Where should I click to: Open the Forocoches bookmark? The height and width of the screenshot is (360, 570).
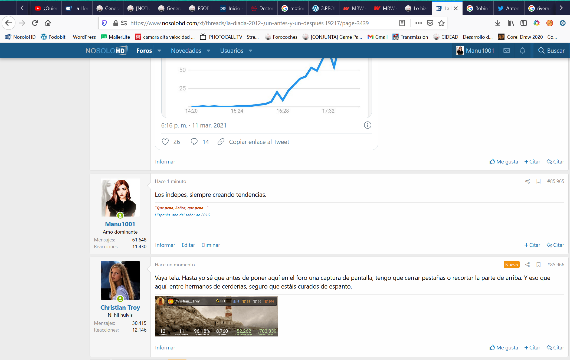[281, 37]
